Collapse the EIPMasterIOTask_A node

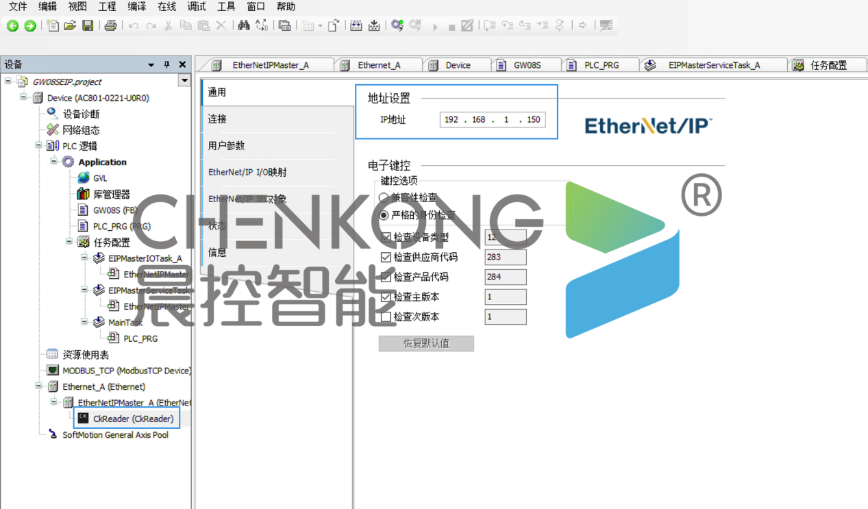84,258
